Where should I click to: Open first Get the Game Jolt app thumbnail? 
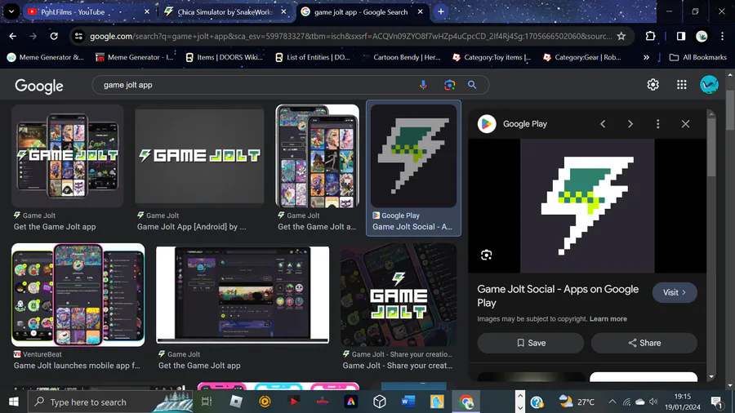click(x=68, y=156)
